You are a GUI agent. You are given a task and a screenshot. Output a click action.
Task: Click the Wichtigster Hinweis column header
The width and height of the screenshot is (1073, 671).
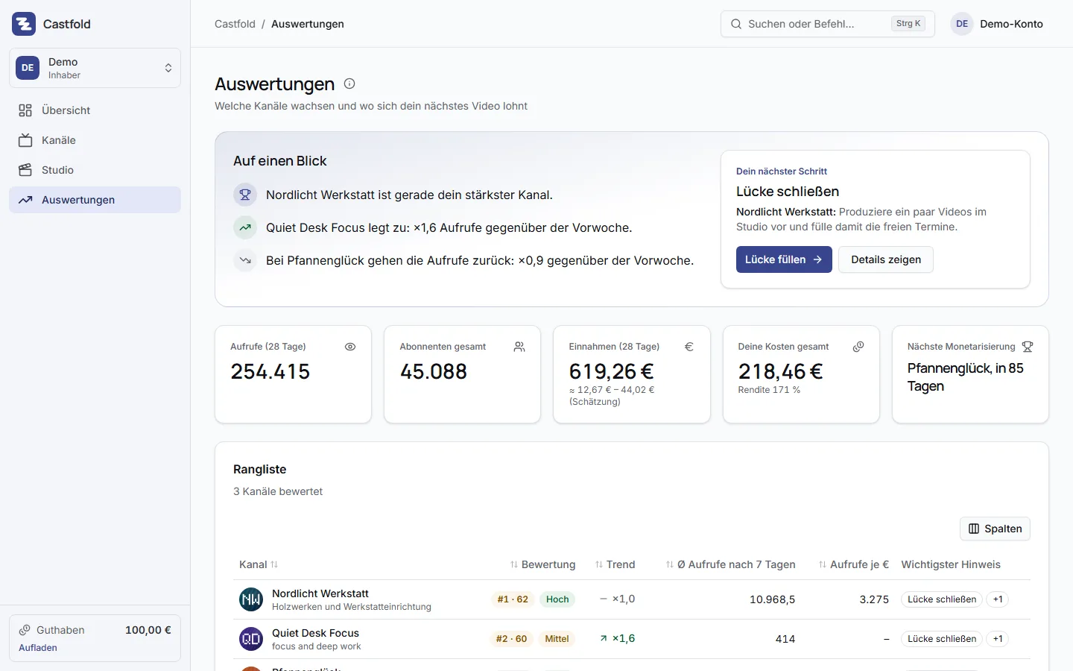tap(951, 564)
